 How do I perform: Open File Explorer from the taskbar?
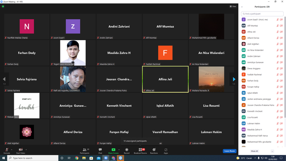84,158
